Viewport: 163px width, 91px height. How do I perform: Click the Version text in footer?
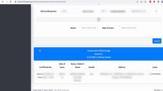click(x=158, y=90)
